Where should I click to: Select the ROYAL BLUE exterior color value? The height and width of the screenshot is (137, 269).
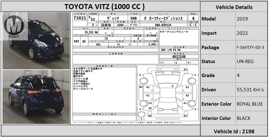250,104
